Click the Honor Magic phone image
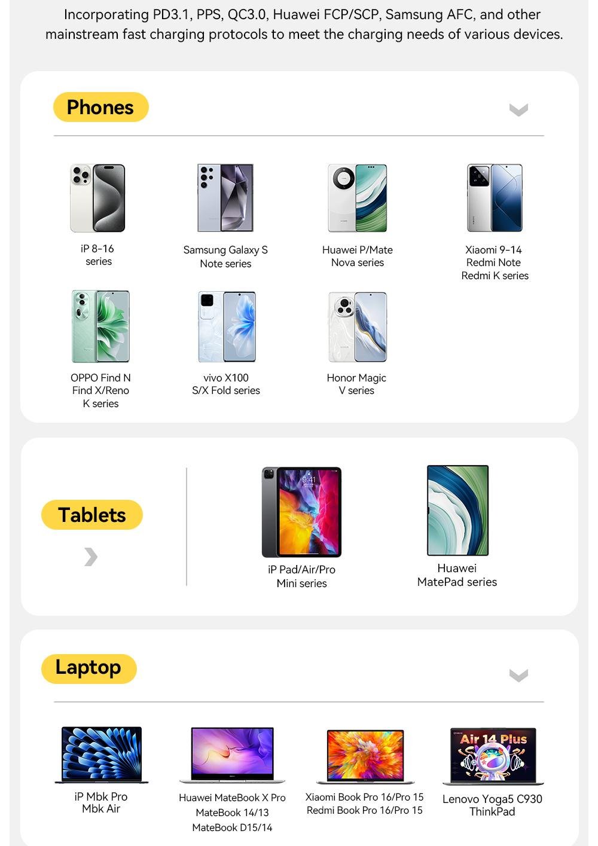Viewport: 598px width, 846px height. [357, 326]
